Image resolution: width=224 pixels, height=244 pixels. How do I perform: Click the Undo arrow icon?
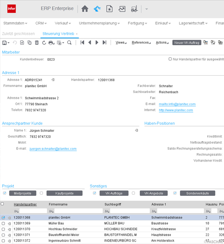click(x=15, y=43)
